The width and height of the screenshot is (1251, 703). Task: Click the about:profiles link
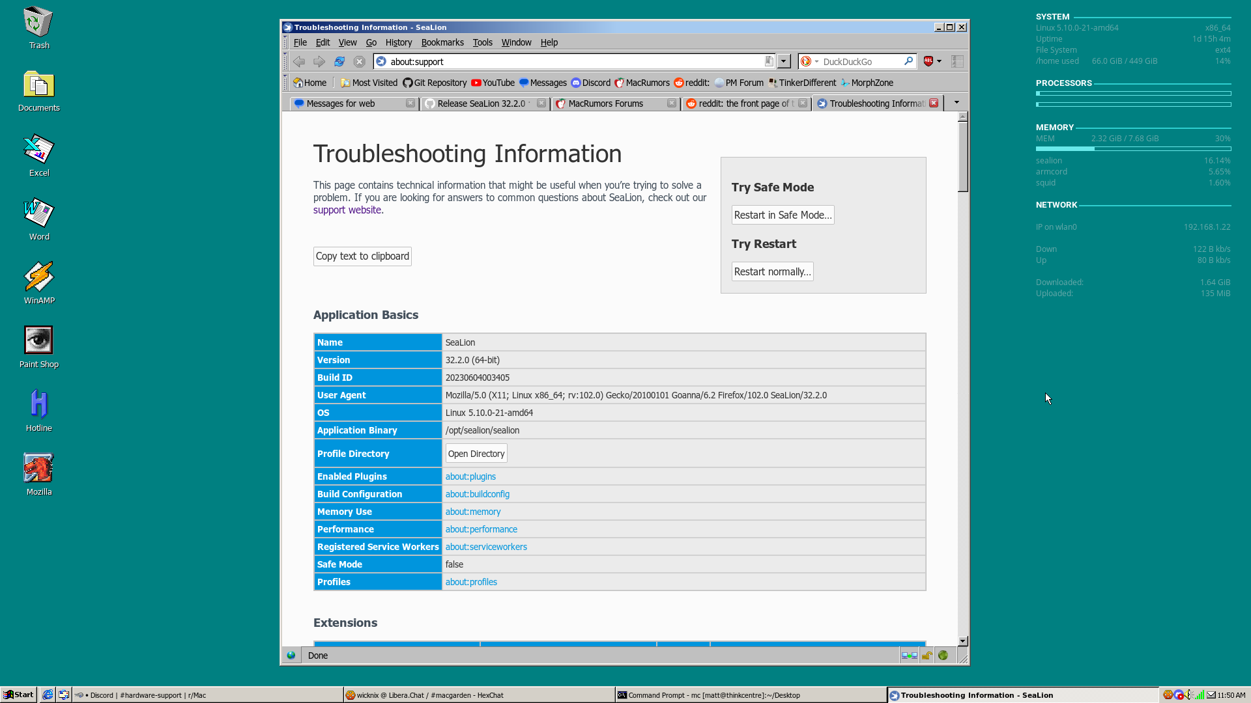pyautogui.click(x=471, y=582)
